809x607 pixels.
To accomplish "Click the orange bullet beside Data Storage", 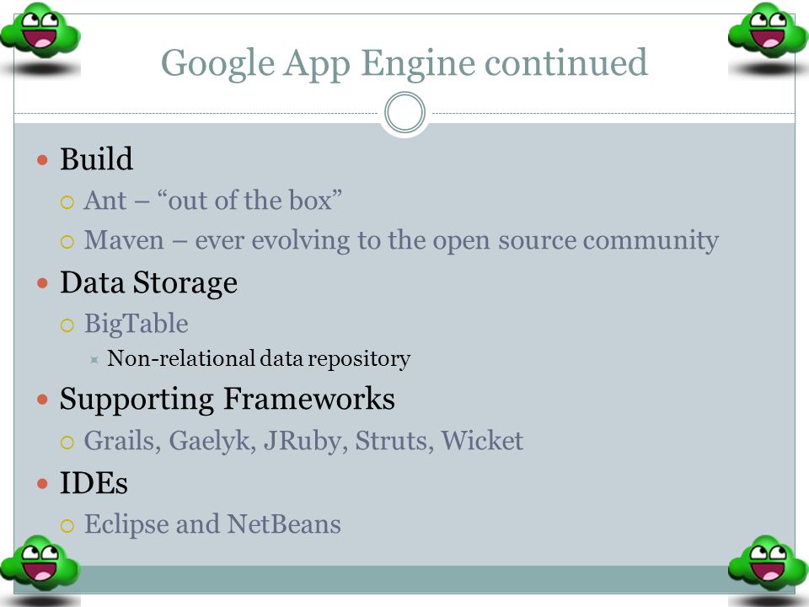I will tap(42, 283).
